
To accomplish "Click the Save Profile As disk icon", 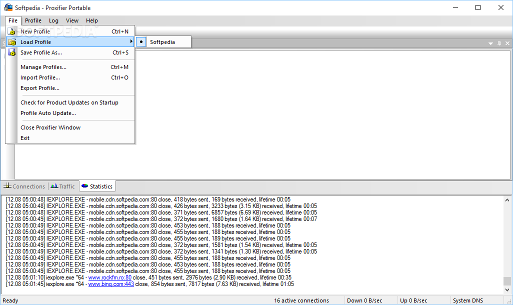I will [12, 52].
